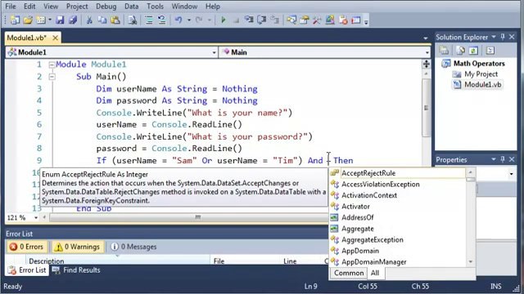Collapse the Module Module1 code region
Screen dimensions: 524x294
click(52, 65)
